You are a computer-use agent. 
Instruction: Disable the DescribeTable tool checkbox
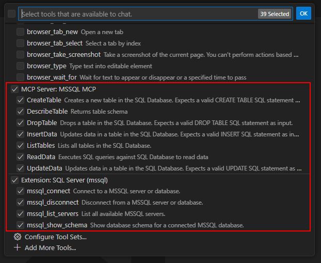[x=20, y=112]
